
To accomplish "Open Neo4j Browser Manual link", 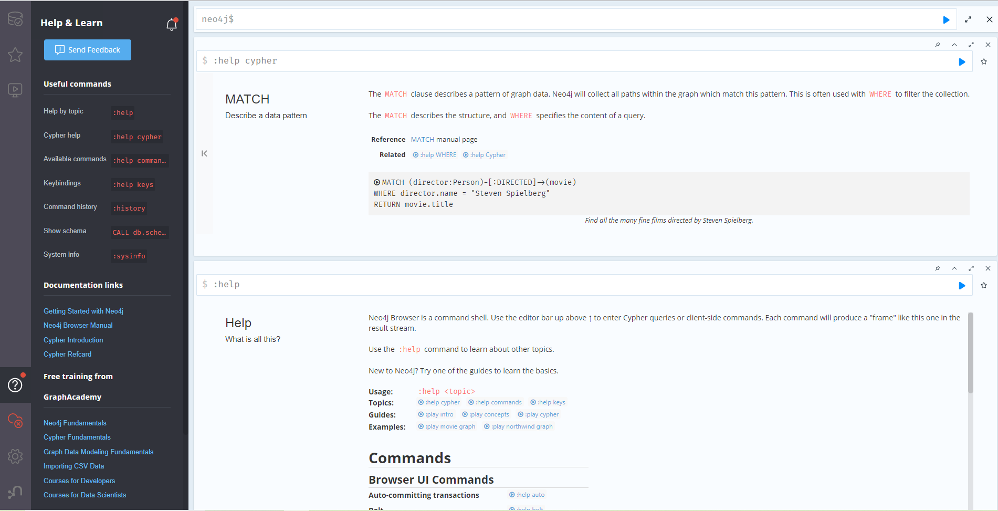I will tap(78, 325).
